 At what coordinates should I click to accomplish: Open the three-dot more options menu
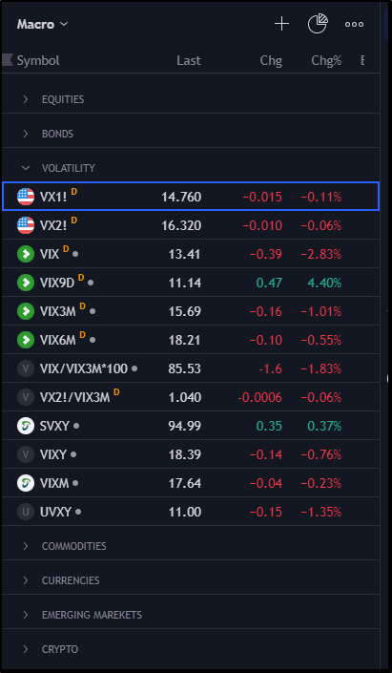pyautogui.click(x=354, y=25)
